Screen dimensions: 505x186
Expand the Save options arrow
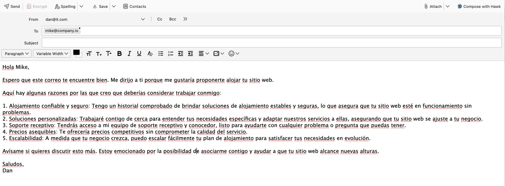114,6
